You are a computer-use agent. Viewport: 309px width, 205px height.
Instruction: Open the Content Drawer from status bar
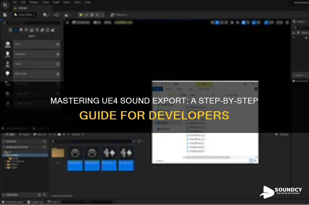click(x=13, y=202)
